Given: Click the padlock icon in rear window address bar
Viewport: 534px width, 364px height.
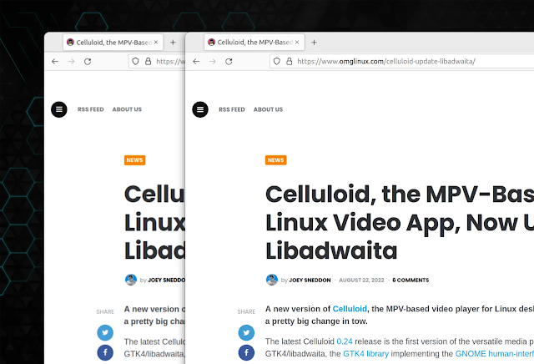Looking at the screenshot, I should [149, 61].
